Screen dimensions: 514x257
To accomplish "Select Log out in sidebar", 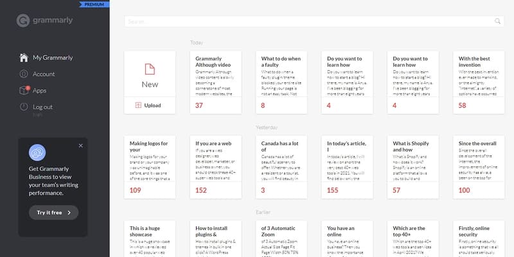I will (x=36, y=107).
